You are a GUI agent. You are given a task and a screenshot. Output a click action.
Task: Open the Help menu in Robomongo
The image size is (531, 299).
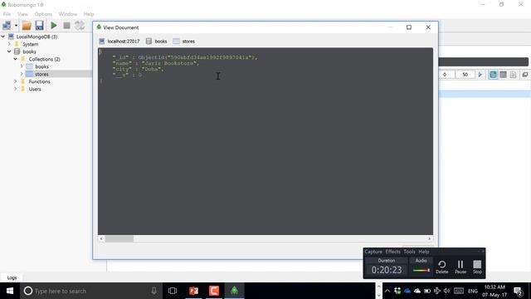[89, 14]
